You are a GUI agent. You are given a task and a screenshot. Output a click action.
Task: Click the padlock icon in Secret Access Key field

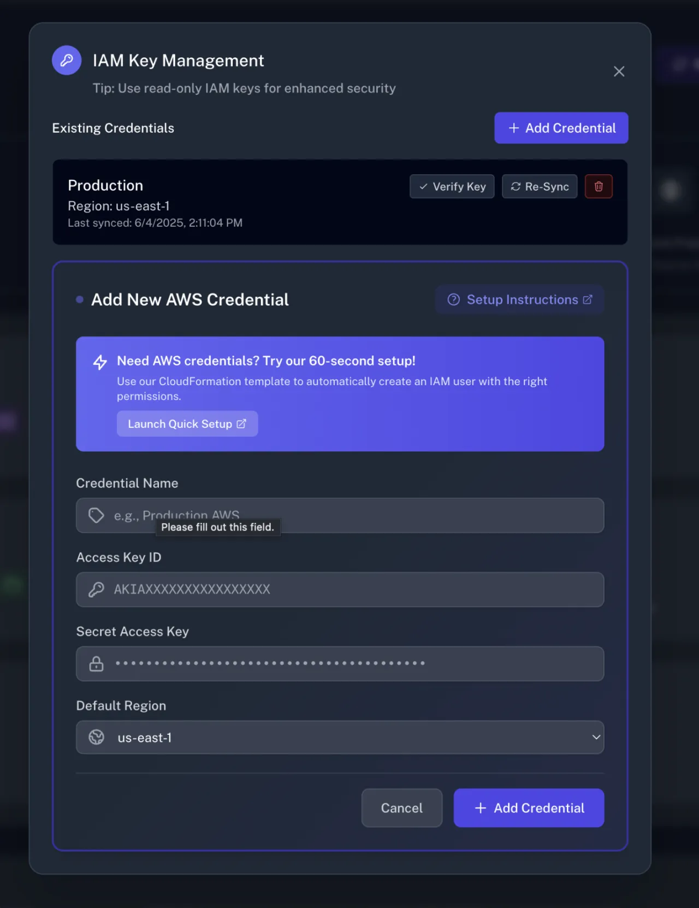[97, 664]
